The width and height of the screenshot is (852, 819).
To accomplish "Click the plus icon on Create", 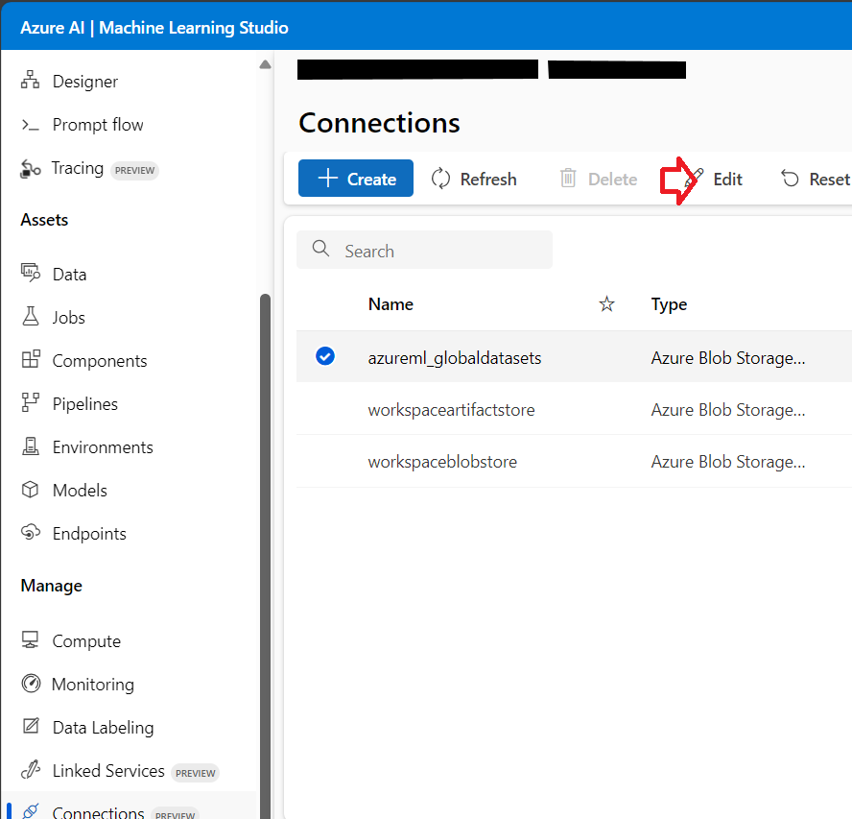I will point(327,178).
